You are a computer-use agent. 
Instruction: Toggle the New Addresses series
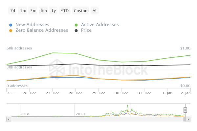[x=32, y=25]
